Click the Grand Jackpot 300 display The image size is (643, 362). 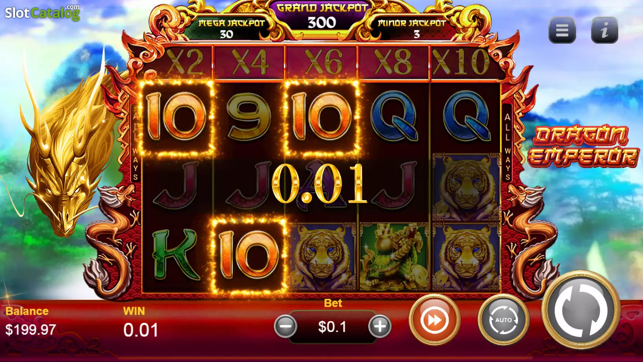pos(322,17)
